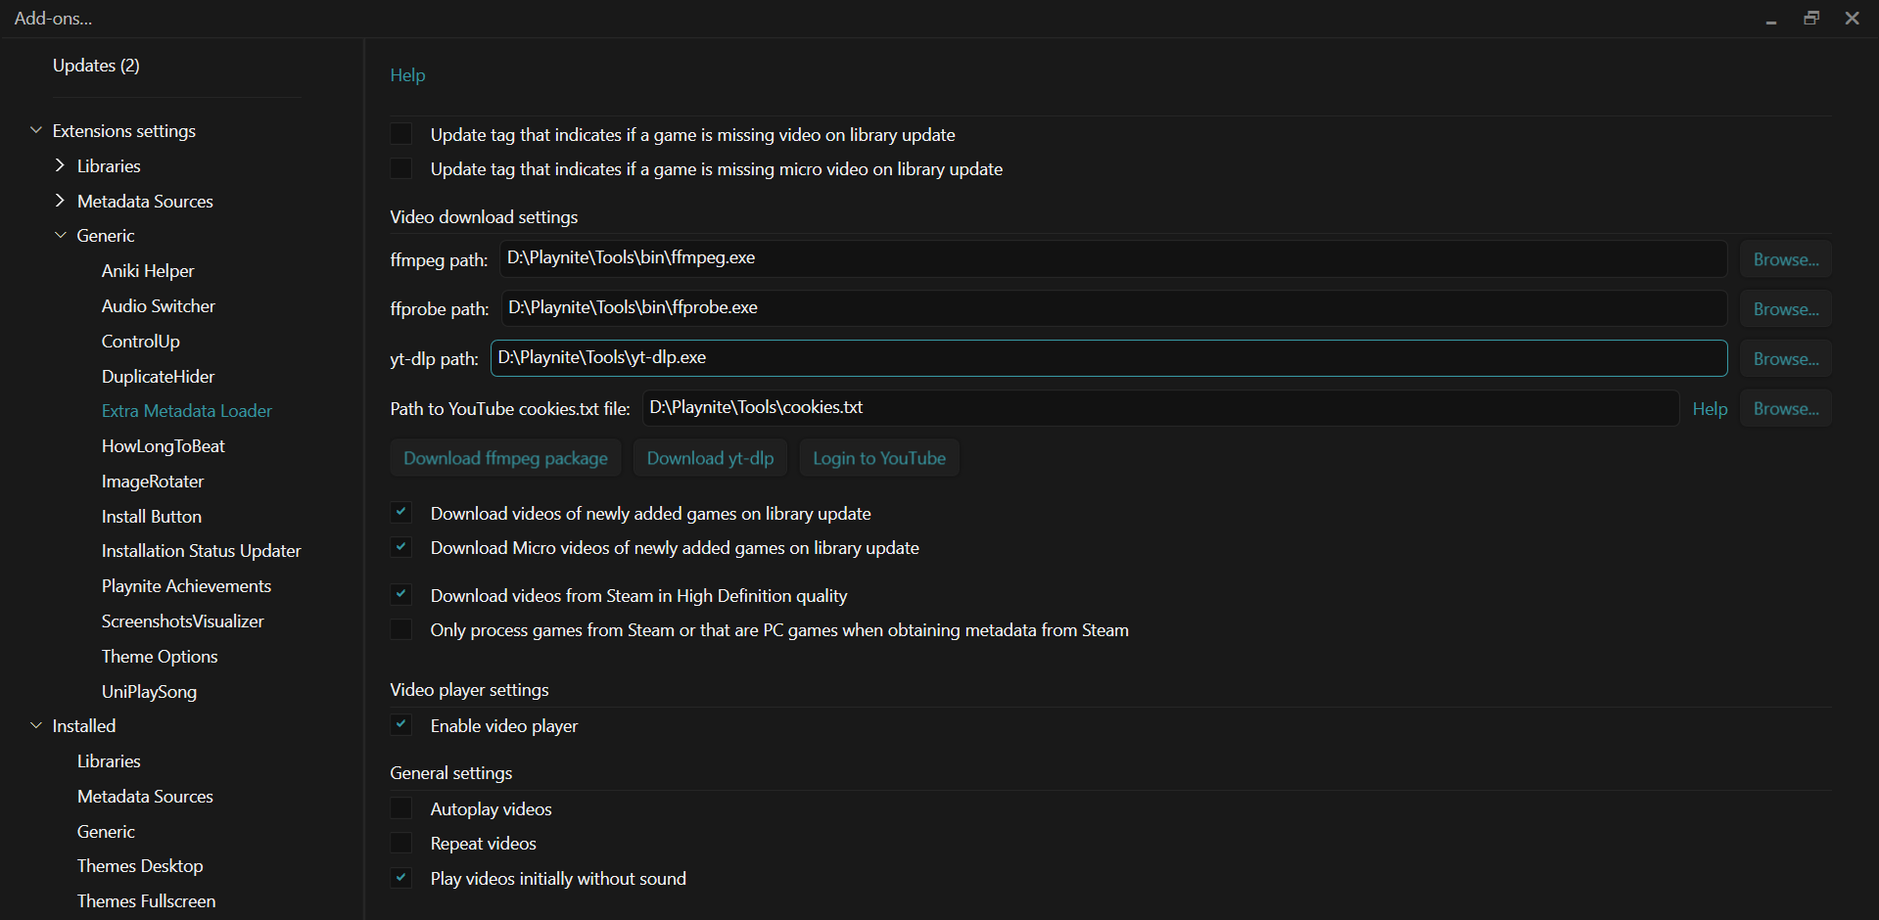
Task: Enable missing video tag update checkbox
Action: coord(401,134)
